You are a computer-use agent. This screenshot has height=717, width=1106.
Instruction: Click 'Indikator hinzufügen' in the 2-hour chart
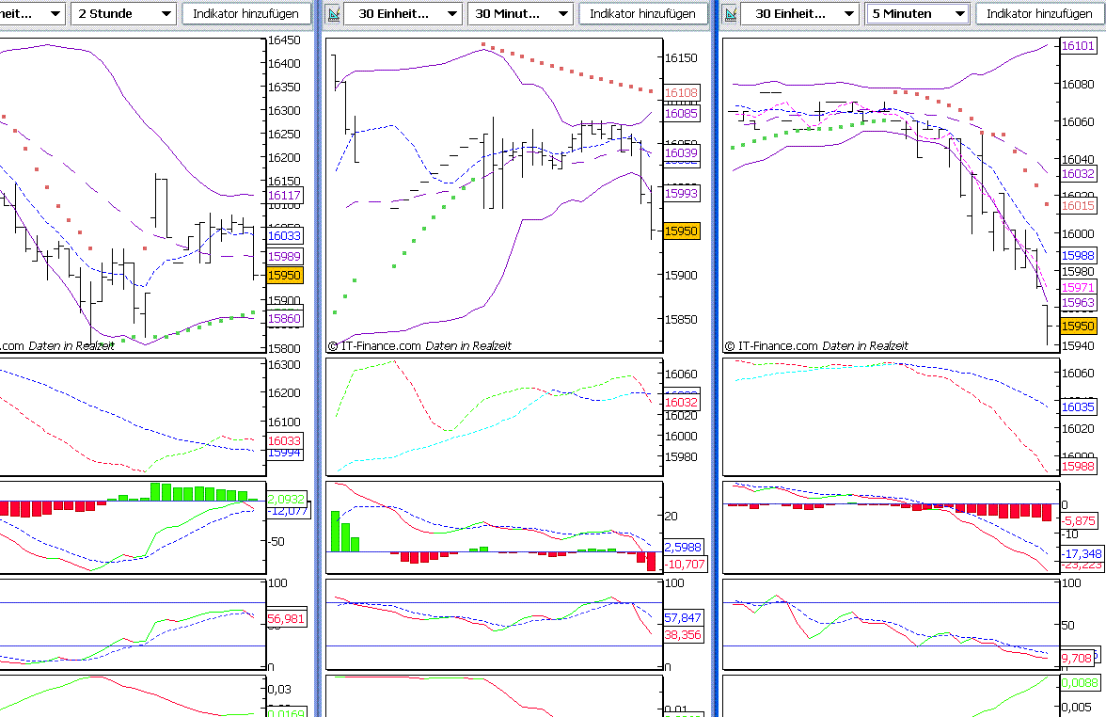click(x=245, y=13)
